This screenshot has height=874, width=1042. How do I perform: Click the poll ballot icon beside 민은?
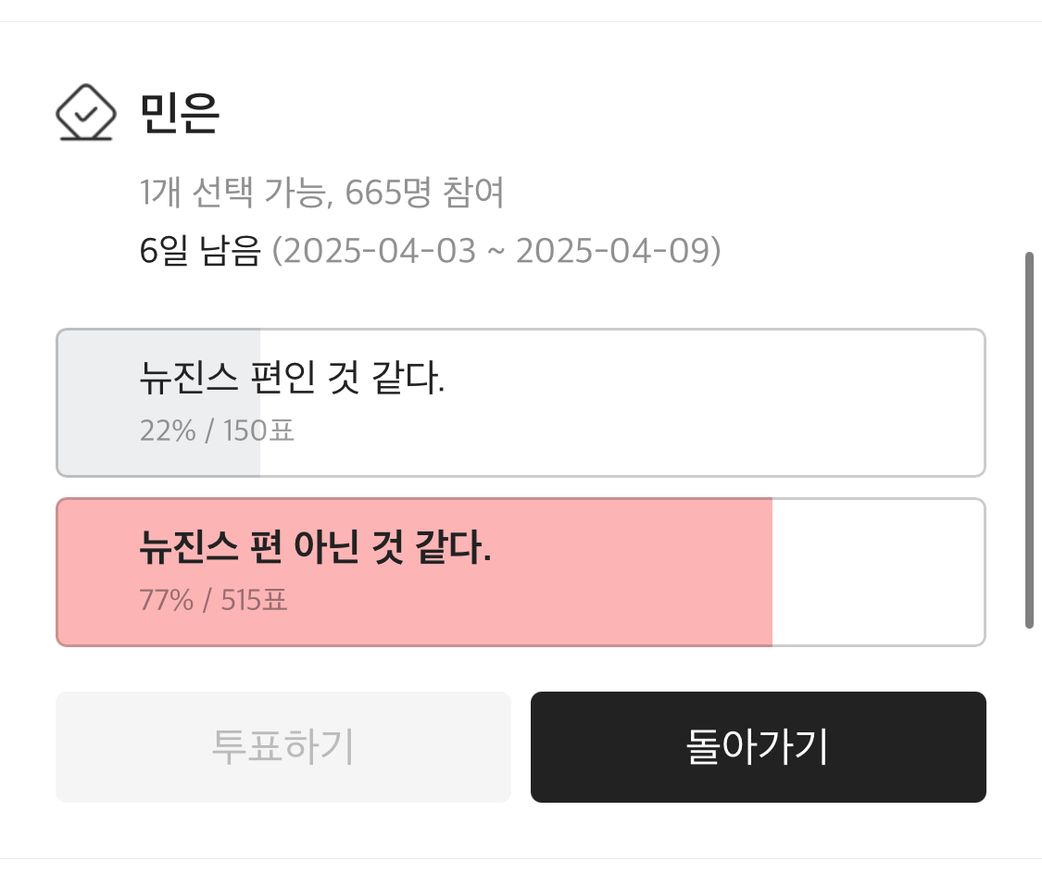tap(85, 113)
